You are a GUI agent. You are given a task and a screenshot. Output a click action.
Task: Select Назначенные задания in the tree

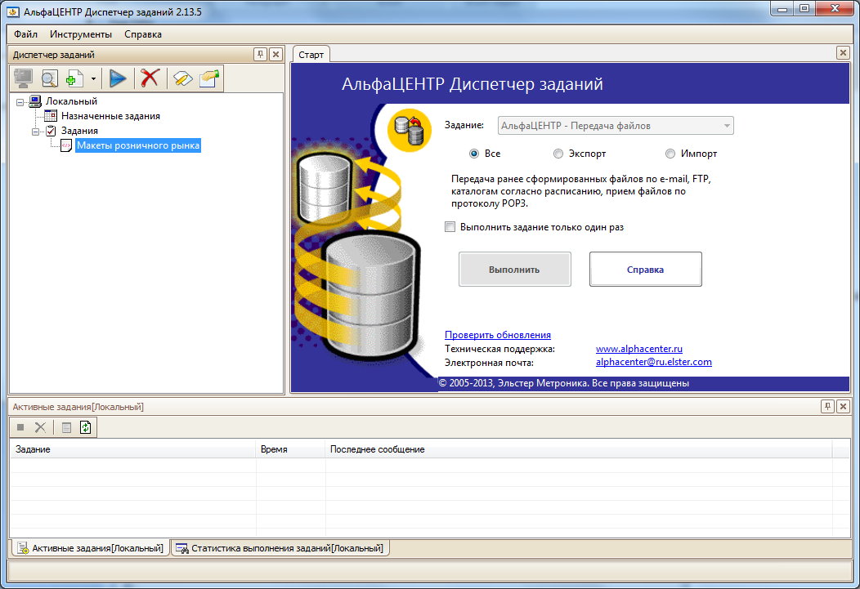click(x=111, y=116)
